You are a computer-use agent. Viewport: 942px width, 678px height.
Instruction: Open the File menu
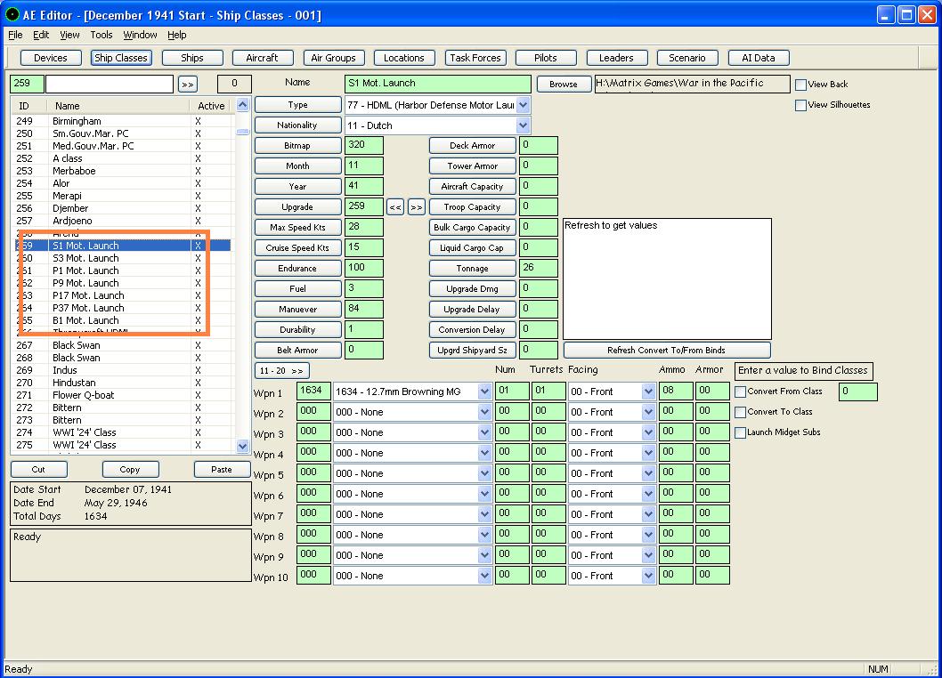15,35
